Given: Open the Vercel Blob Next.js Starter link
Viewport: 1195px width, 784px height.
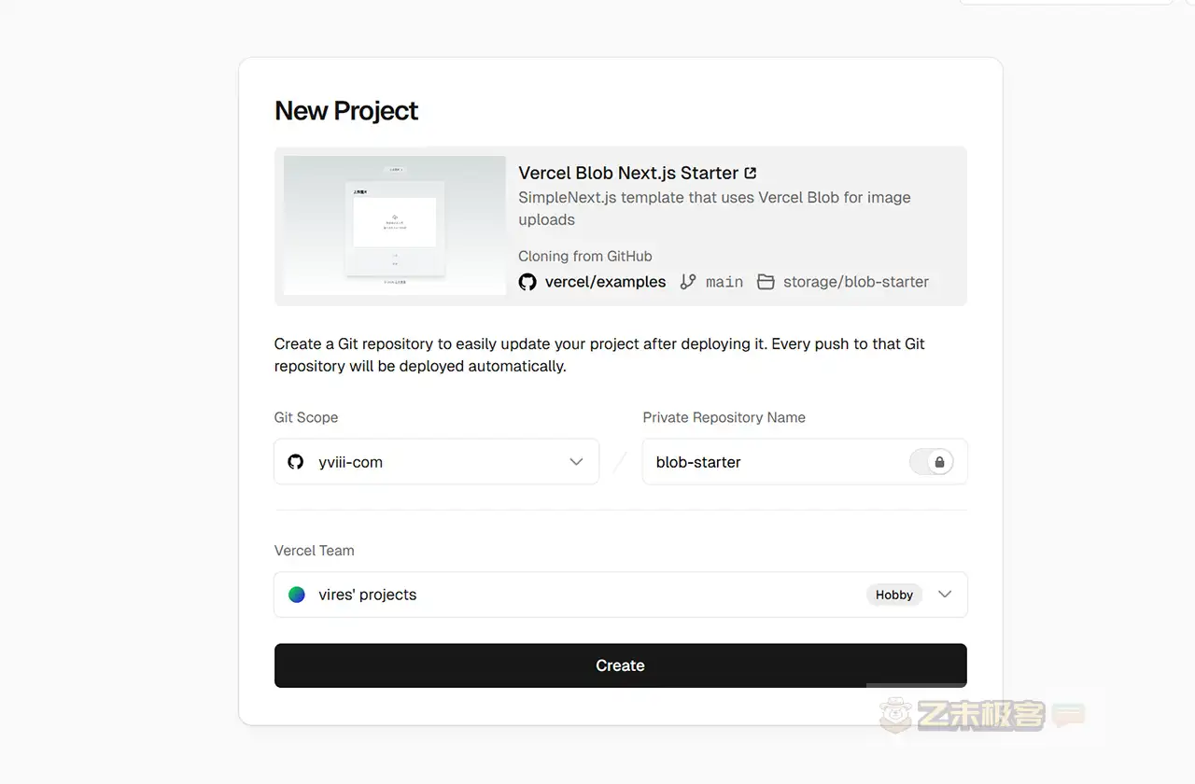Looking at the screenshot, I should [x=628, y=173].
